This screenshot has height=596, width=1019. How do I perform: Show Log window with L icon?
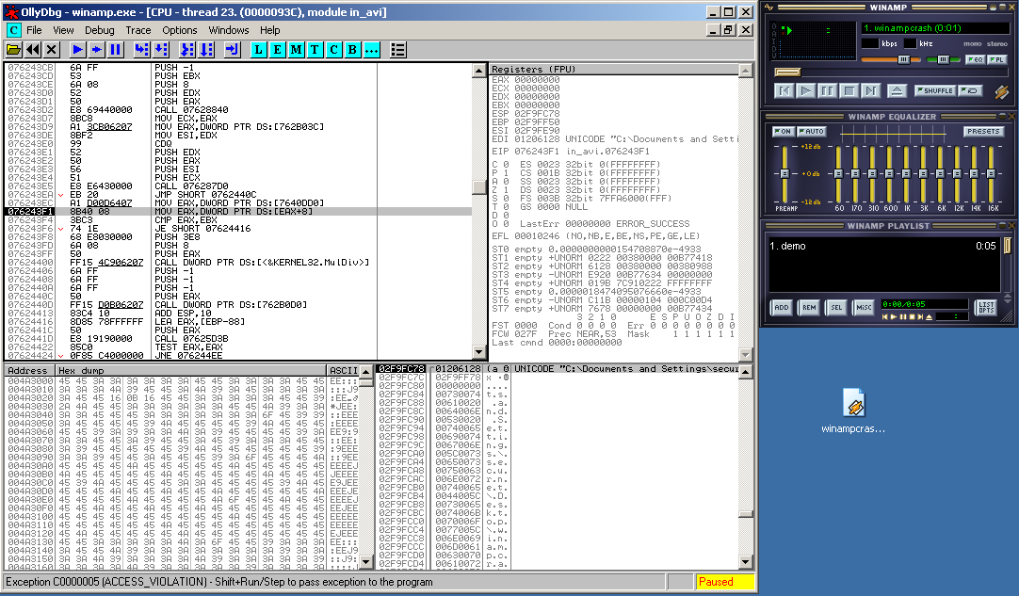(x=259, y=49)
